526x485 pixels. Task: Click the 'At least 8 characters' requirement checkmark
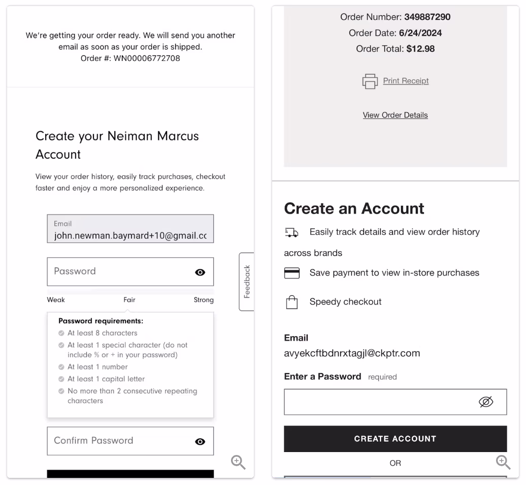click(x=61, y=334)
